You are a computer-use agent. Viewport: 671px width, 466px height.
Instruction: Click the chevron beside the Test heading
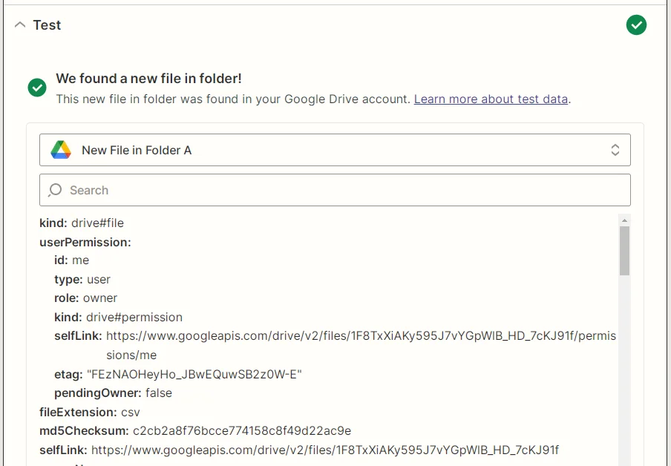[19, 24]
